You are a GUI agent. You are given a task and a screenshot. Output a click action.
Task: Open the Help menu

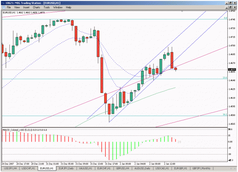pyautogui.click(x=69, y=7)
